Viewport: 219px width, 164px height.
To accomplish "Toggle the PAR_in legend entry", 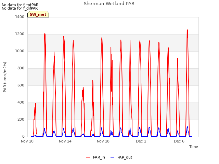I will 96,157.
